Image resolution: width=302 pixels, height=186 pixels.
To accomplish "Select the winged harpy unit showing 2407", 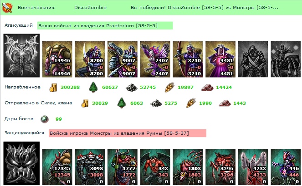I will [x=155, y=59].
